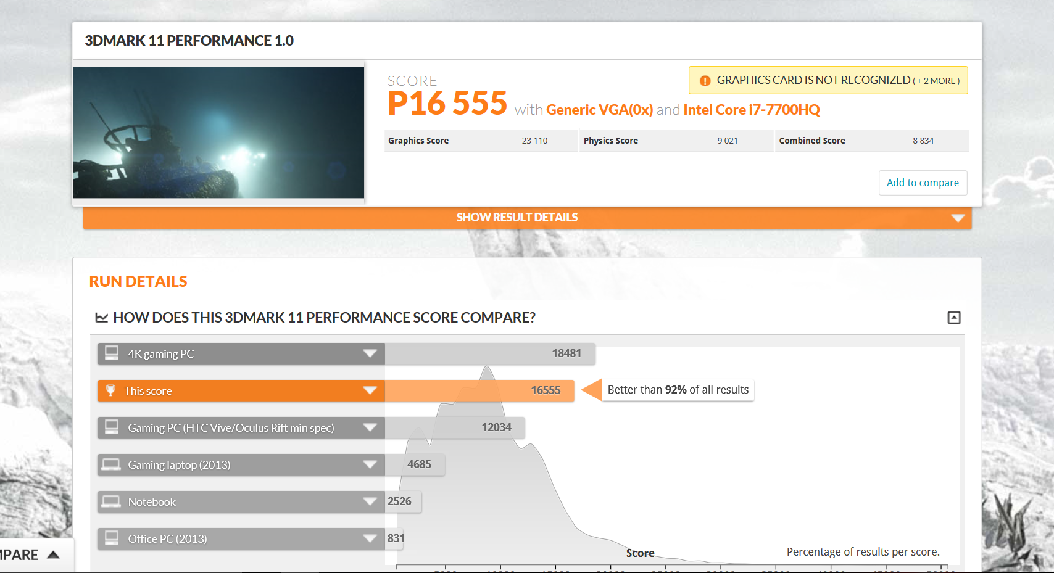The width and height of the screenshot is (1054, 573).
Task: Click the 3DMark 11 benchmark thumbnail image
Action: coord(218,133)
